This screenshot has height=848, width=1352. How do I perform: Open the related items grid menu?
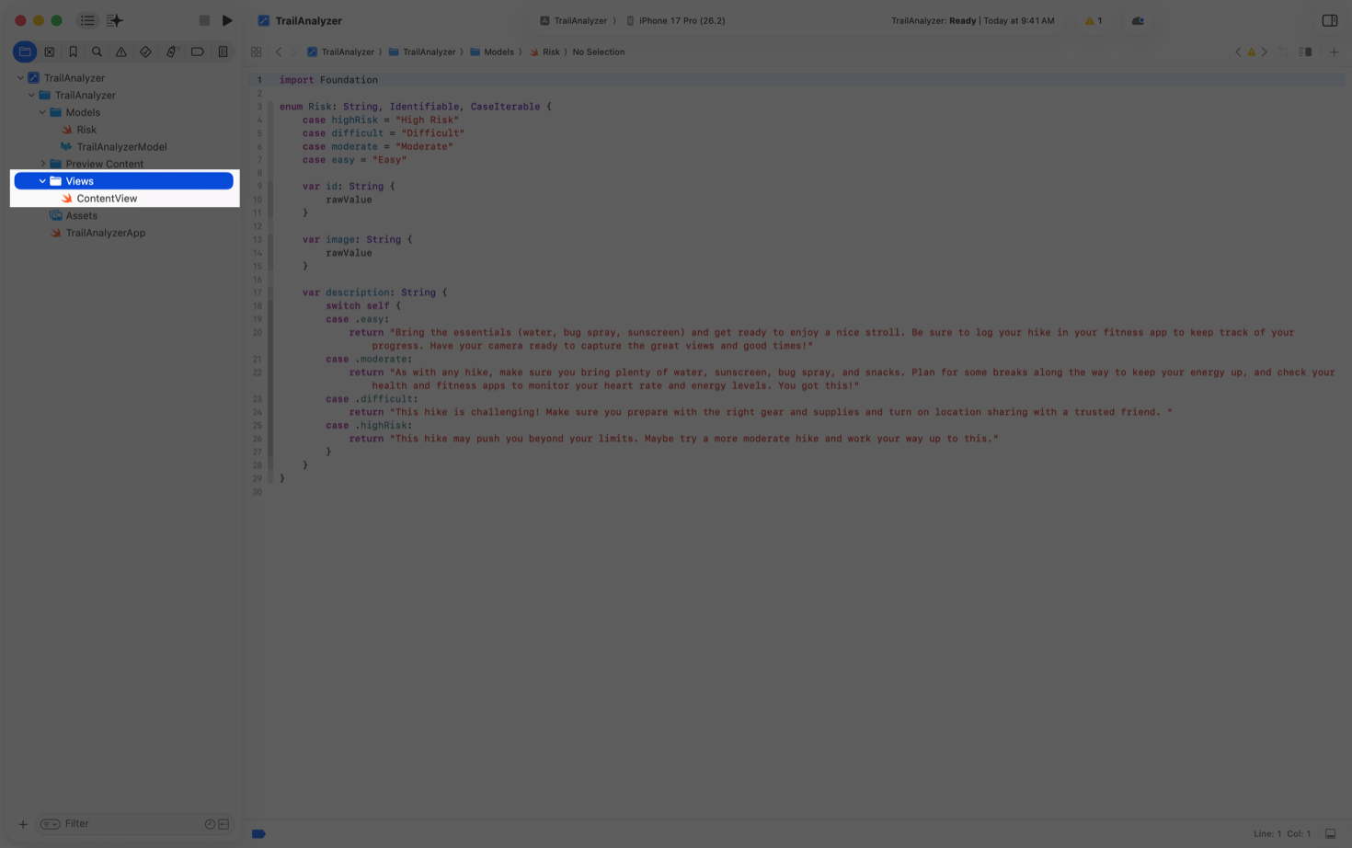[257, 52]
